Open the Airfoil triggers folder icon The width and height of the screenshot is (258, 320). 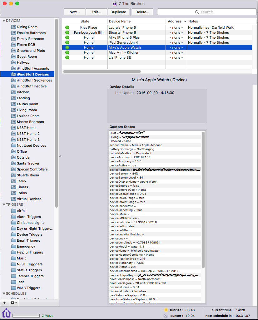coord(14,211)
